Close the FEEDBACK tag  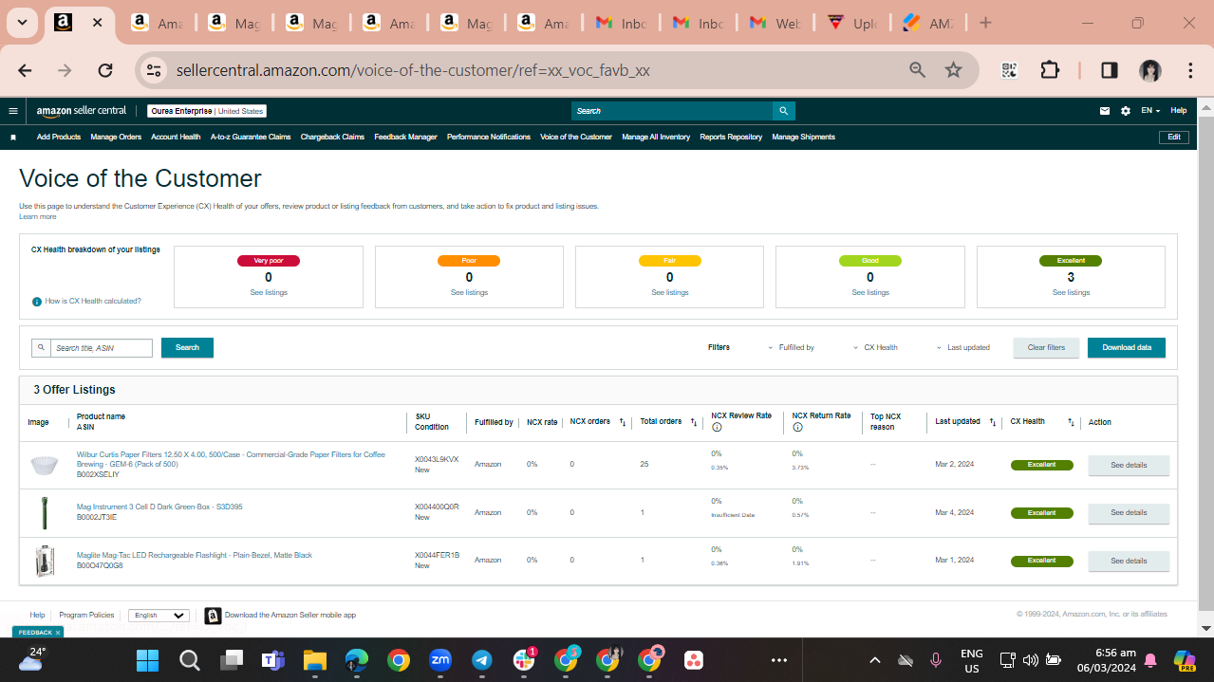coord(58,633)
